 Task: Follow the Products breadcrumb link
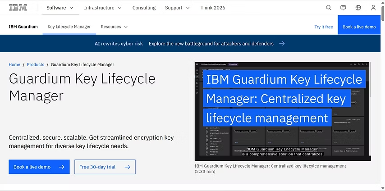(x=36, y=64)
